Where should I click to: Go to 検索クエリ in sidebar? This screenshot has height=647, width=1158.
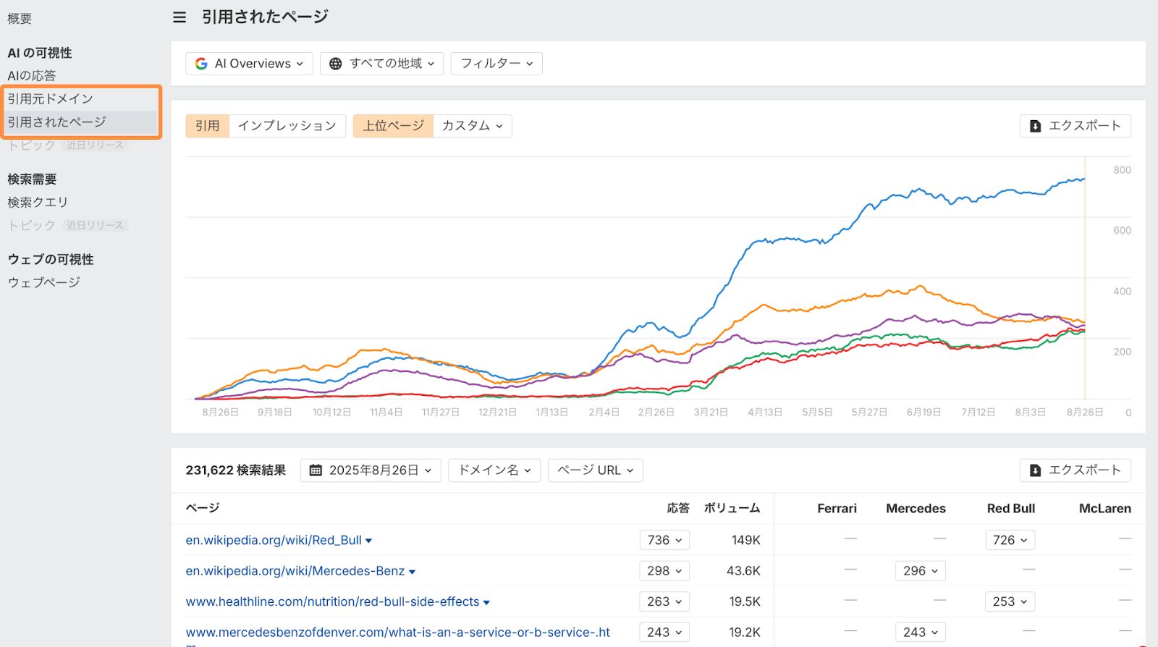pos(38,203)
